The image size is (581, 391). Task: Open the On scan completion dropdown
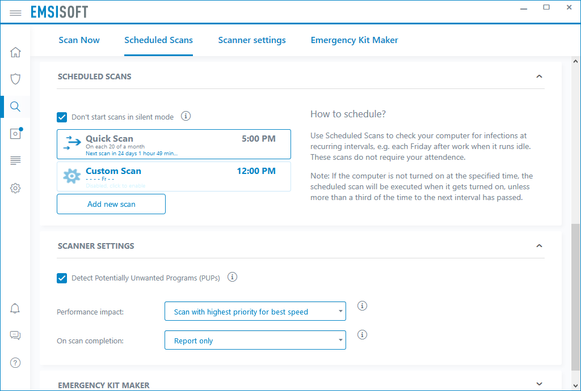[255, 340]
